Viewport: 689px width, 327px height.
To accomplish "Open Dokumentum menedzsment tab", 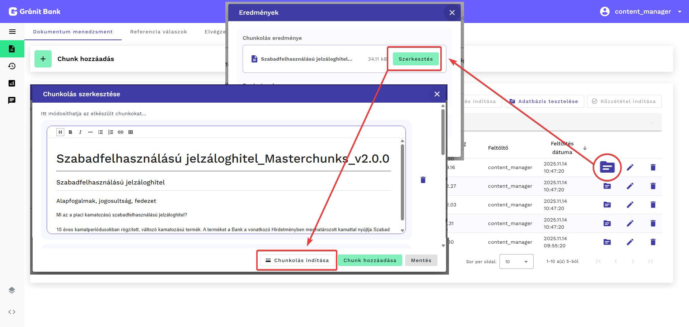I will (73, 32).
